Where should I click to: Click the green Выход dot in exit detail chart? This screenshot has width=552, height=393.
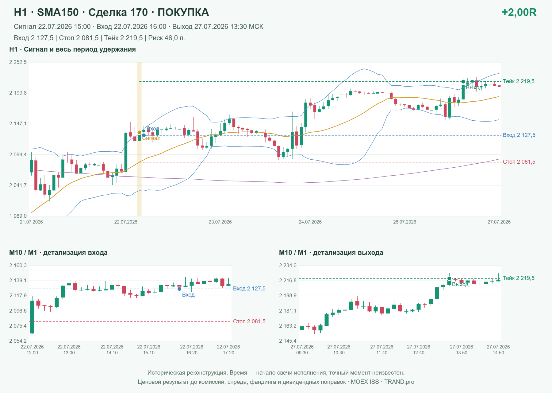449,278
